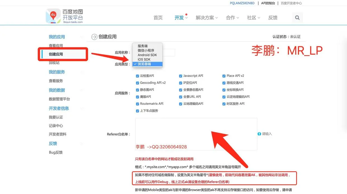
Task: Uncheck 上下车点服务 checkbox
Action: pyautogui.click(x=137, y=111)
